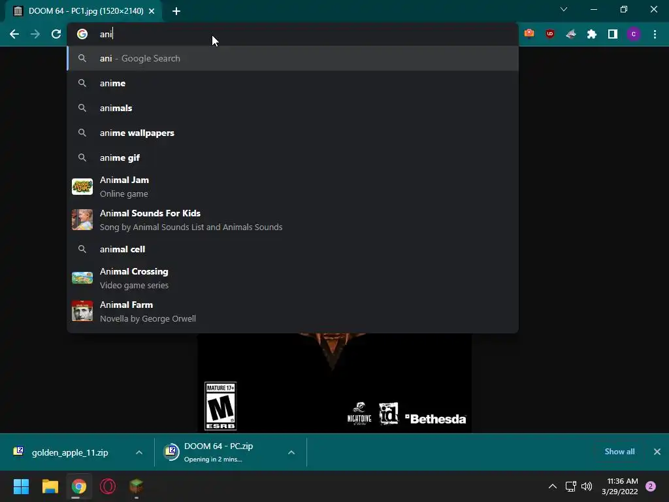Select the 'animals' suggestion
Screen dimensions: 669x502
click(x=293, y=108)
